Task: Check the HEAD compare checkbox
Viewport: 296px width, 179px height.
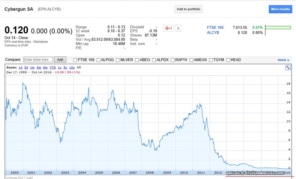Action: [228, 60]
